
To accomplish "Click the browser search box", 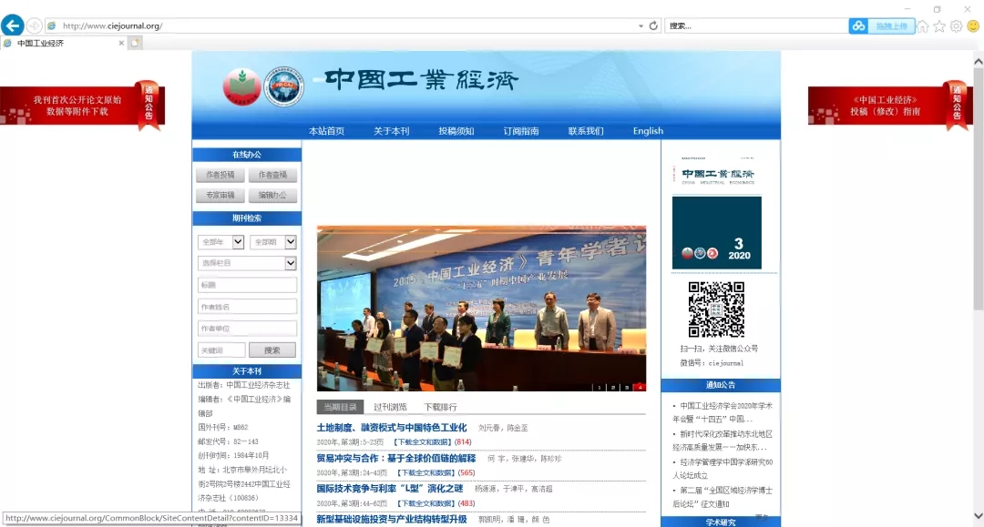I will pyautogui.click(x=756, y=25).
